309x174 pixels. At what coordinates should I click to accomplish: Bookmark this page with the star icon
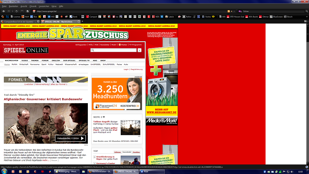pos(231,11)
